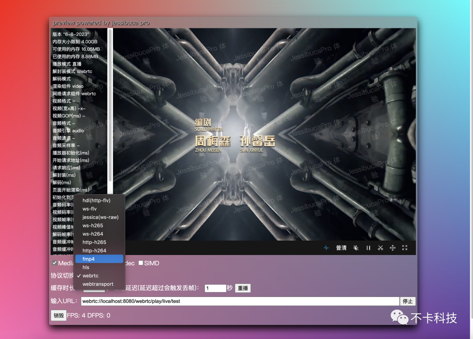Choose http-h265 protocol option
Viewport: 473px width, 339px height.
(99, 242)
